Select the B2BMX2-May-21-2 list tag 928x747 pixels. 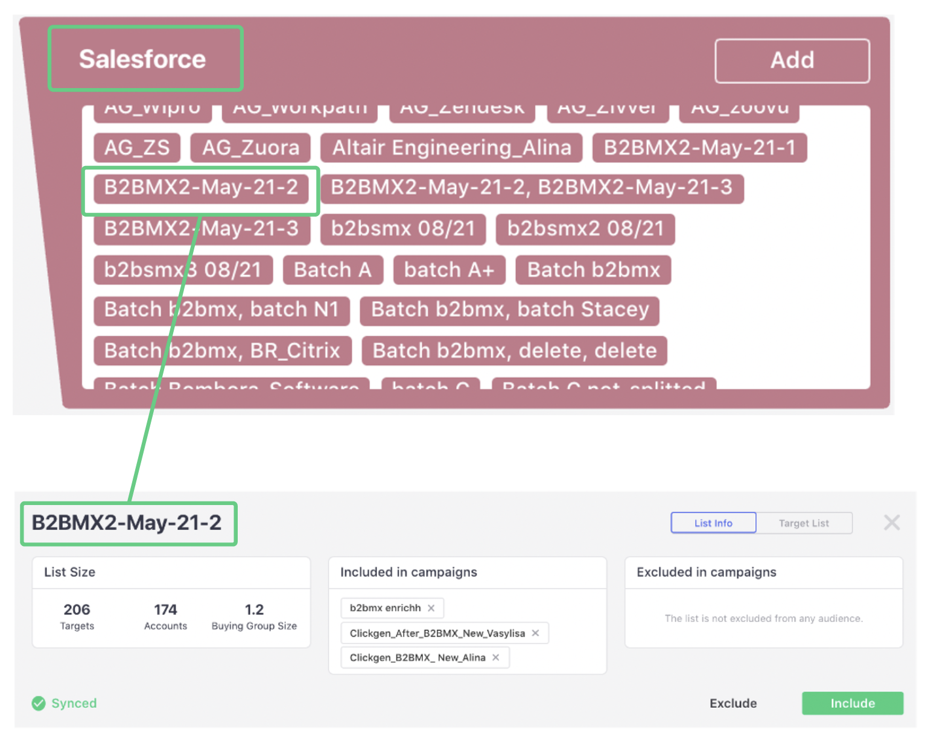201,188
